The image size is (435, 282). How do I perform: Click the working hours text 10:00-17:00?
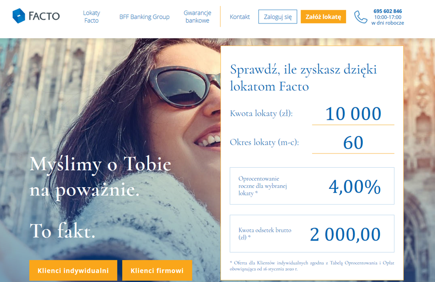click(388, 17)
